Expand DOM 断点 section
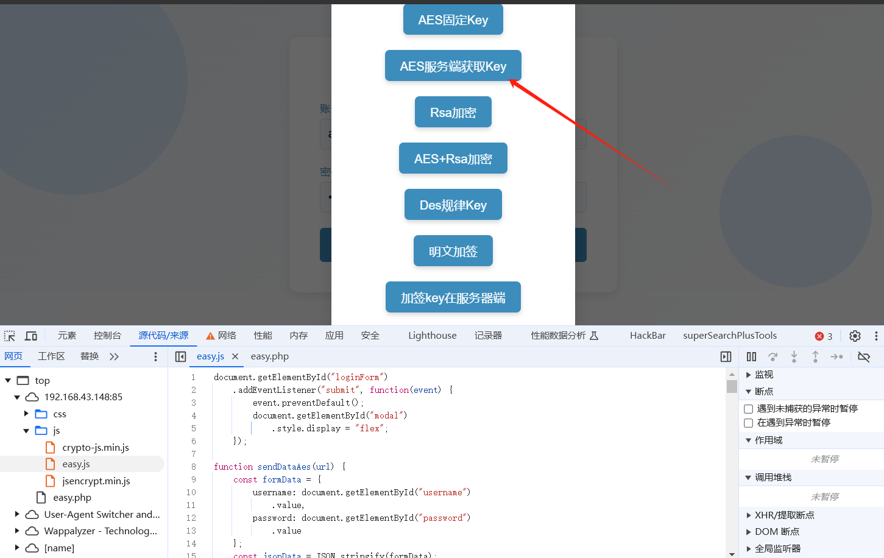The width and height of the screenshot is (884, 558). pos(749,532)
